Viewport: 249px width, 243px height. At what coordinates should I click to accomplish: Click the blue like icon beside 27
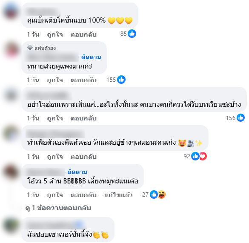coord(154,194)
